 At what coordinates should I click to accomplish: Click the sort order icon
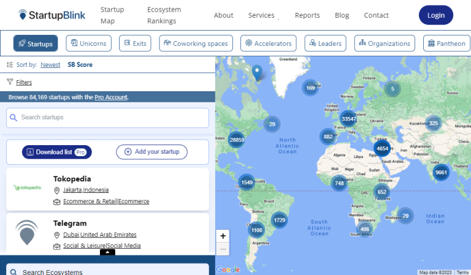point(10,64)
